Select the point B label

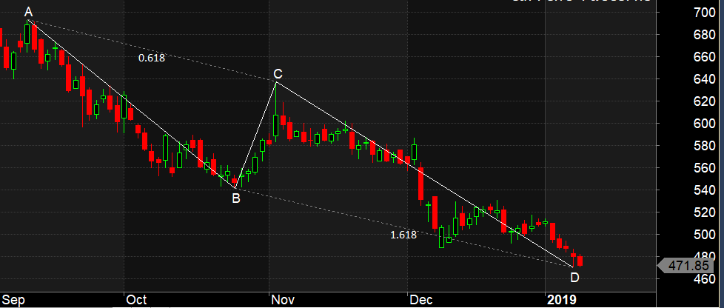[x=236, y=198]
